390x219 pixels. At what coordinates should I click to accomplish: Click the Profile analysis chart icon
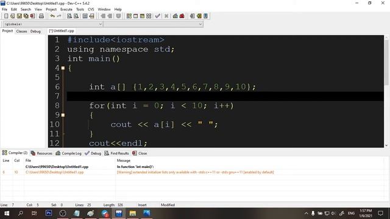pos(175,16)
